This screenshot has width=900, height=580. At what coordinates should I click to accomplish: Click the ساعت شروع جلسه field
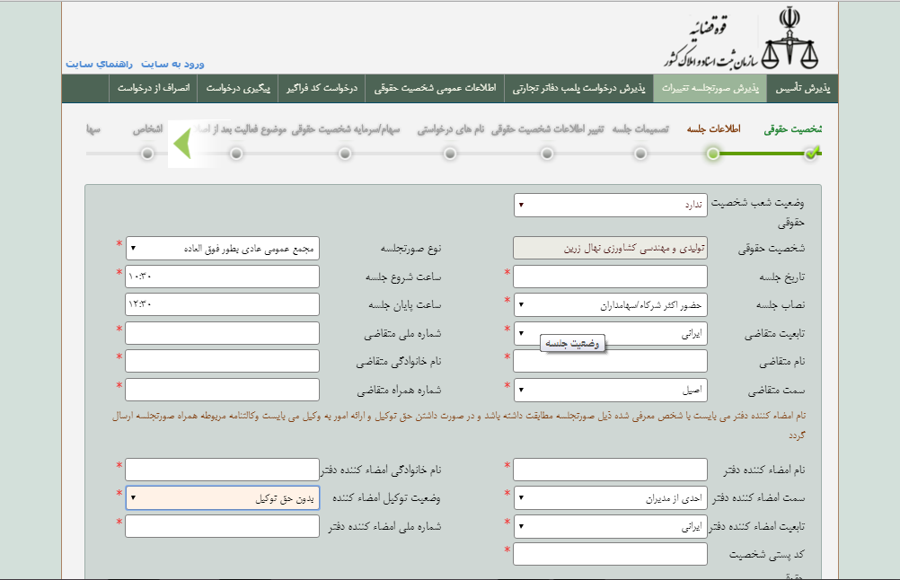[x=223, y=277]
